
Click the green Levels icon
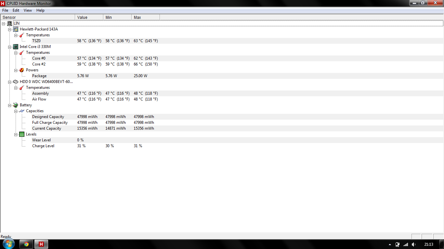coord(22,134)
